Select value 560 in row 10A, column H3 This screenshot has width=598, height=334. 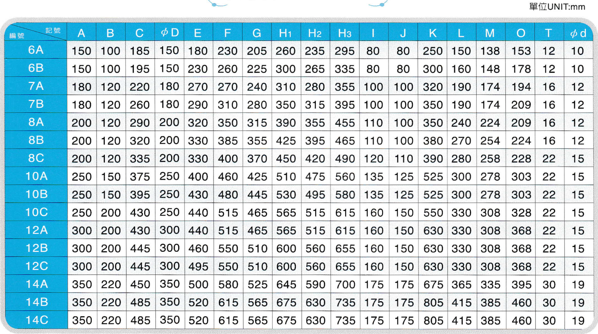(x=345, y=177)
